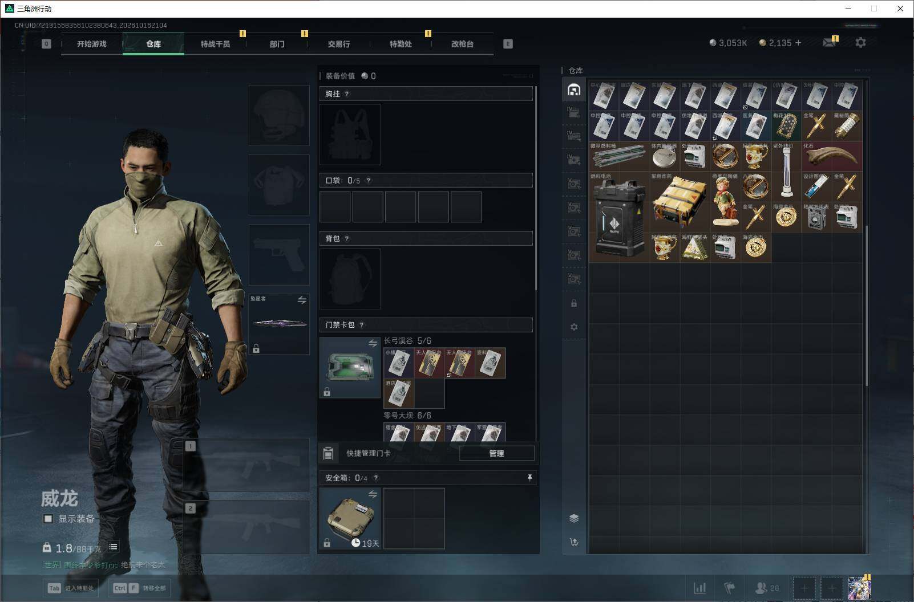Image resolution: width=914 pixels, height=602 pixels.
Task: Click the locked warehouse expansion padlock icon
Action: [574, 303]
